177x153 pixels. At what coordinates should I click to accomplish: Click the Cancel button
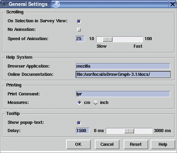pyautogui.click(x=107, y=144)
